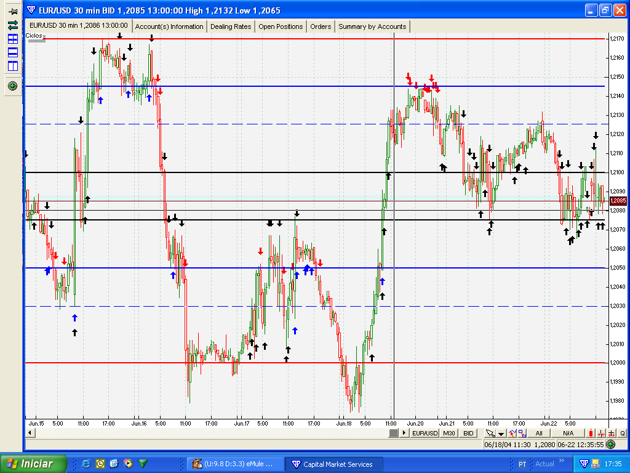Toggle the Q button in bottom toolbar
The image size is (630, 473).
623,433
